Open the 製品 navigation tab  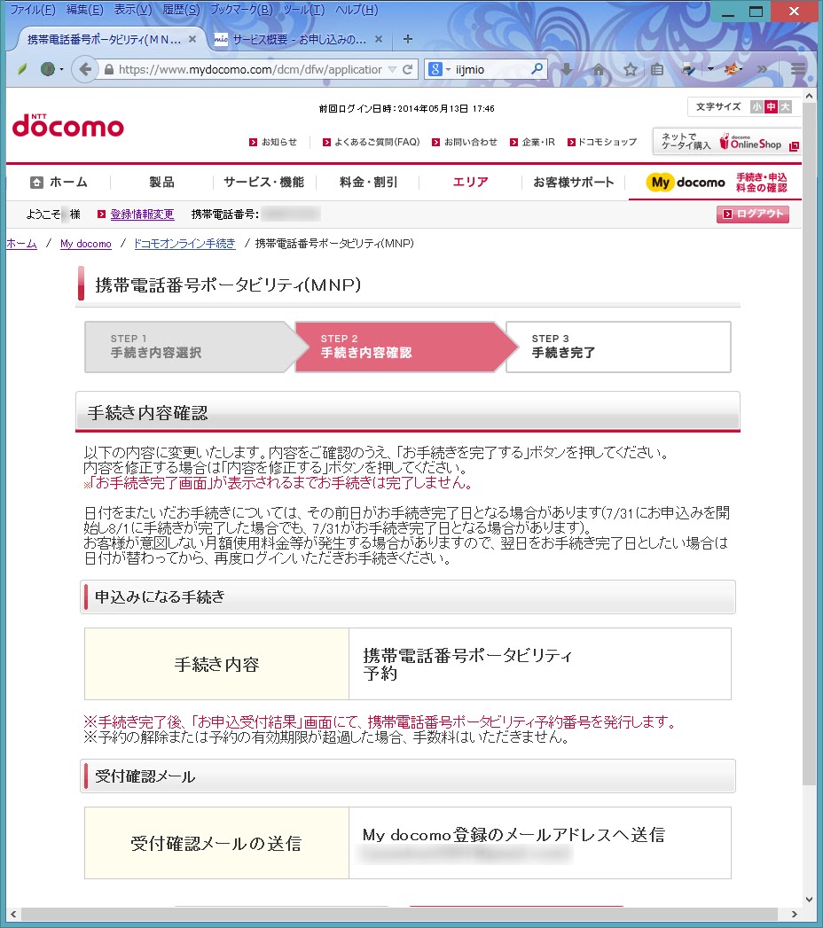[161, 183]
